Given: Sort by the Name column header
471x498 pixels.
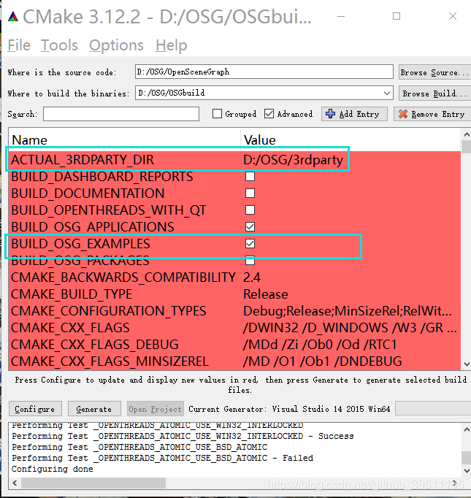Looking at the screenshot, I should (x=124, y=139).
